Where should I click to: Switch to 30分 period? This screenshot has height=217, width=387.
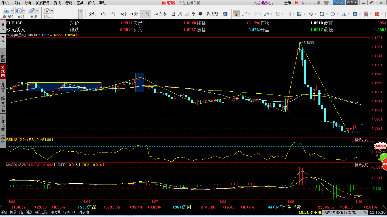coord(134,14)
